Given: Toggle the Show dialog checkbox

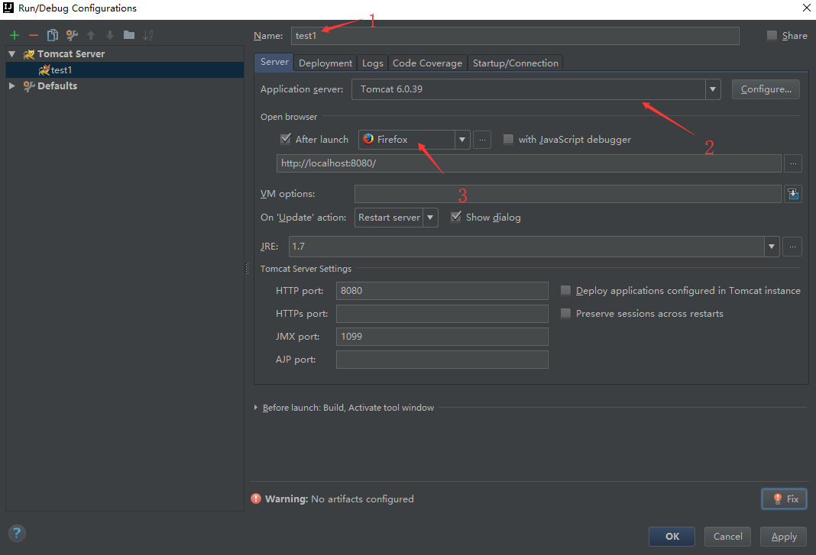Looking at the screenshot, I should pyautogui.click(x=456, y=217).
